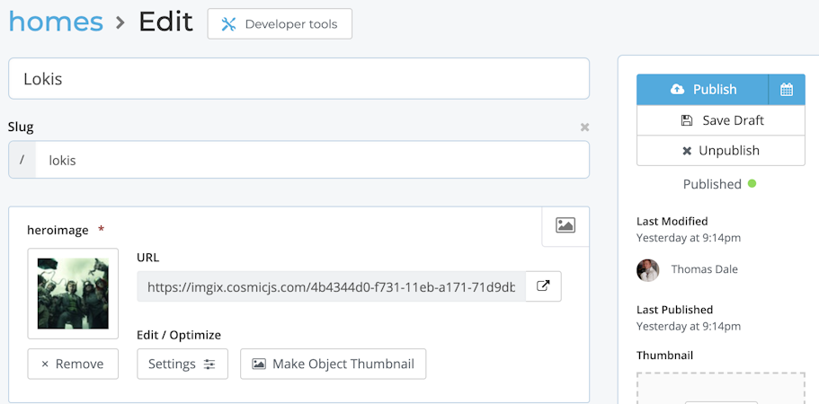Open image Settings under Edit / Optimize
The height and width of the screenshot is (404, 819).
(x=182, y=364)
